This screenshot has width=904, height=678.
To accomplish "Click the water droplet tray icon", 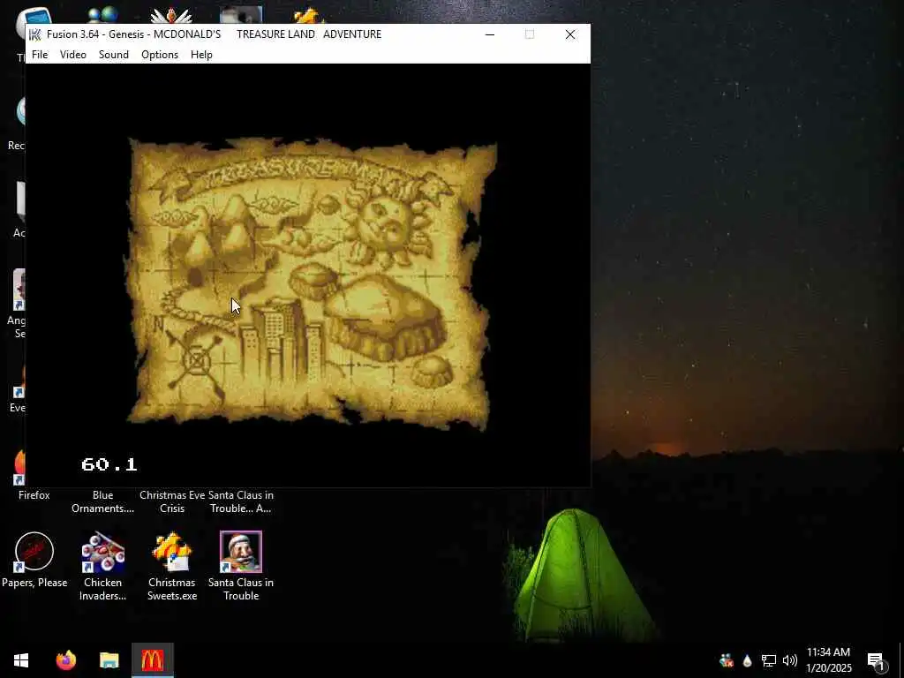I will tap(747, 660).
